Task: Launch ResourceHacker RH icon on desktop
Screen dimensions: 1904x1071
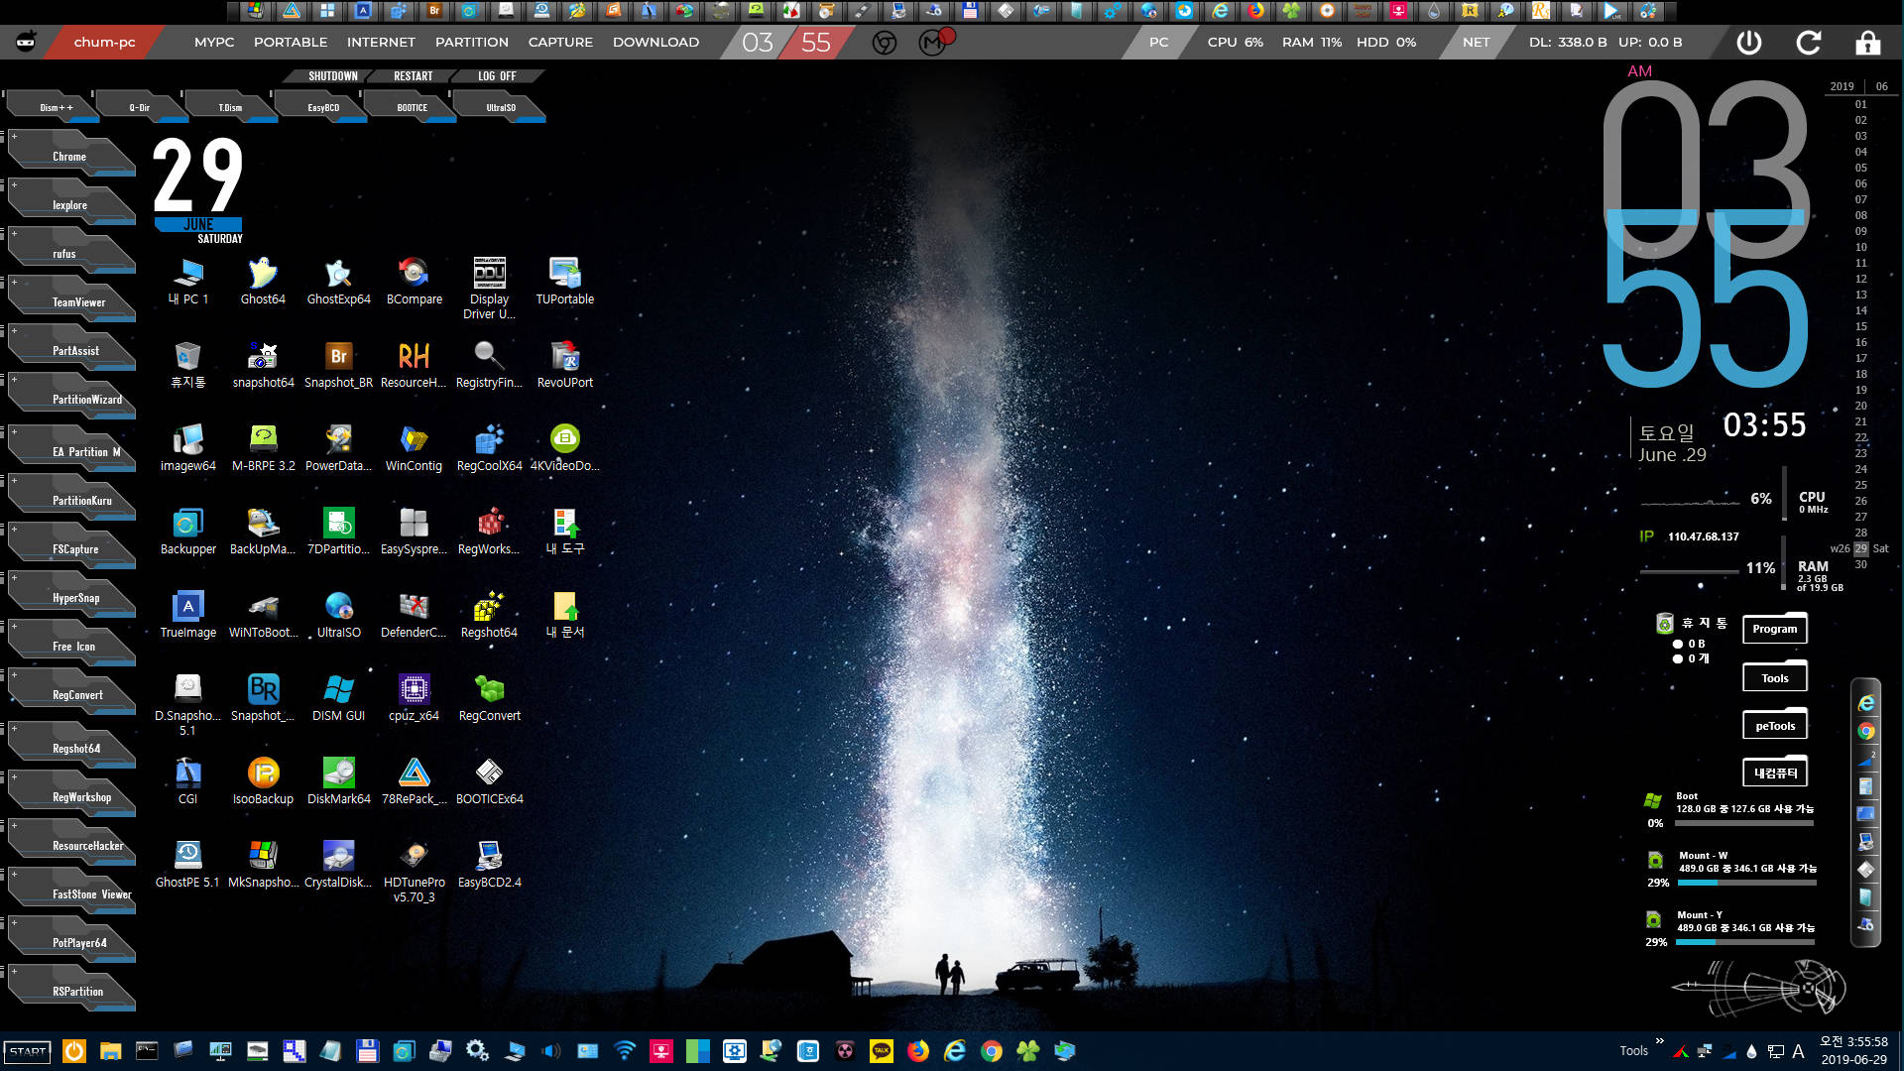Action: point(414,365)
